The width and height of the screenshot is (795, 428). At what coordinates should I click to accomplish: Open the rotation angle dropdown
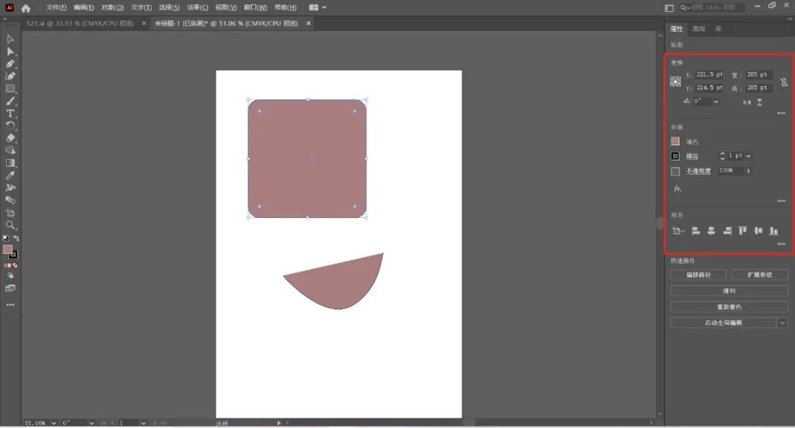(715, 102)
